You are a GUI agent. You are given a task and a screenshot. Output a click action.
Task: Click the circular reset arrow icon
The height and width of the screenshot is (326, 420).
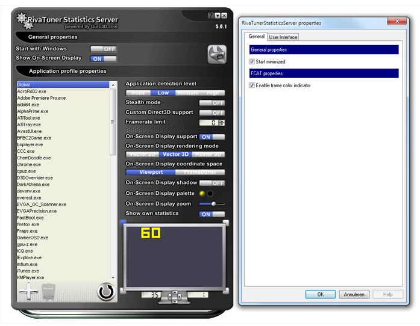[106, 292]
